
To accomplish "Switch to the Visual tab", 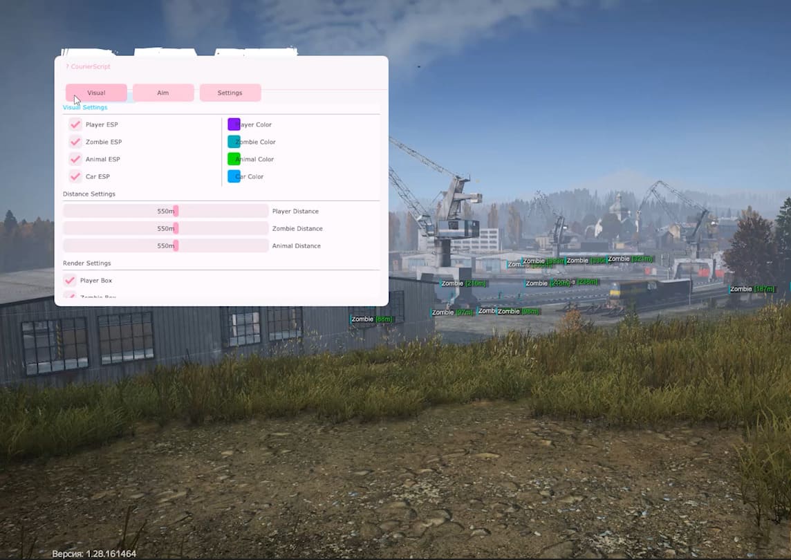I will (96, 93).
